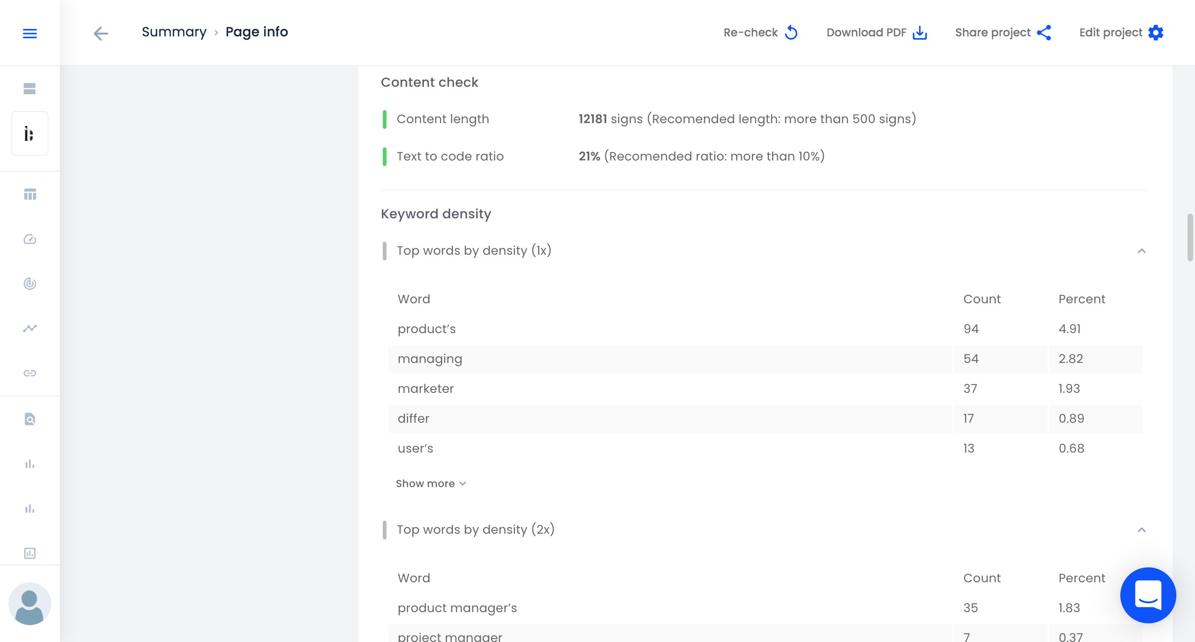Select the word 'differ' row
The height and width of the screenshot is (642, 1195).
[x=766, y=419]
